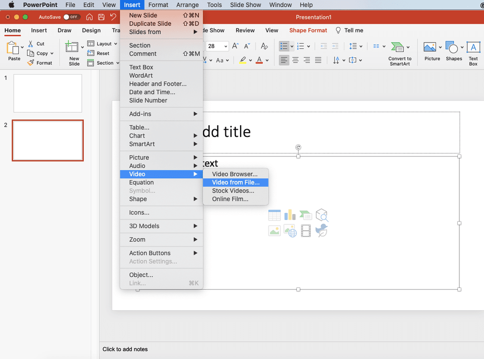Select slide 1 thumbnail in the sidebar
484x359 pixels.
(47, 92)
